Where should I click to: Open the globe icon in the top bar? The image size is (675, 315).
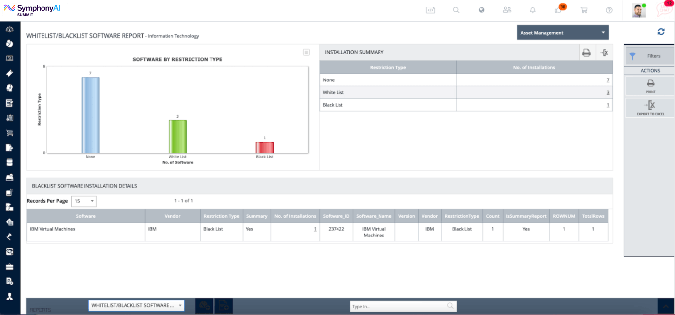coord(481,10)
